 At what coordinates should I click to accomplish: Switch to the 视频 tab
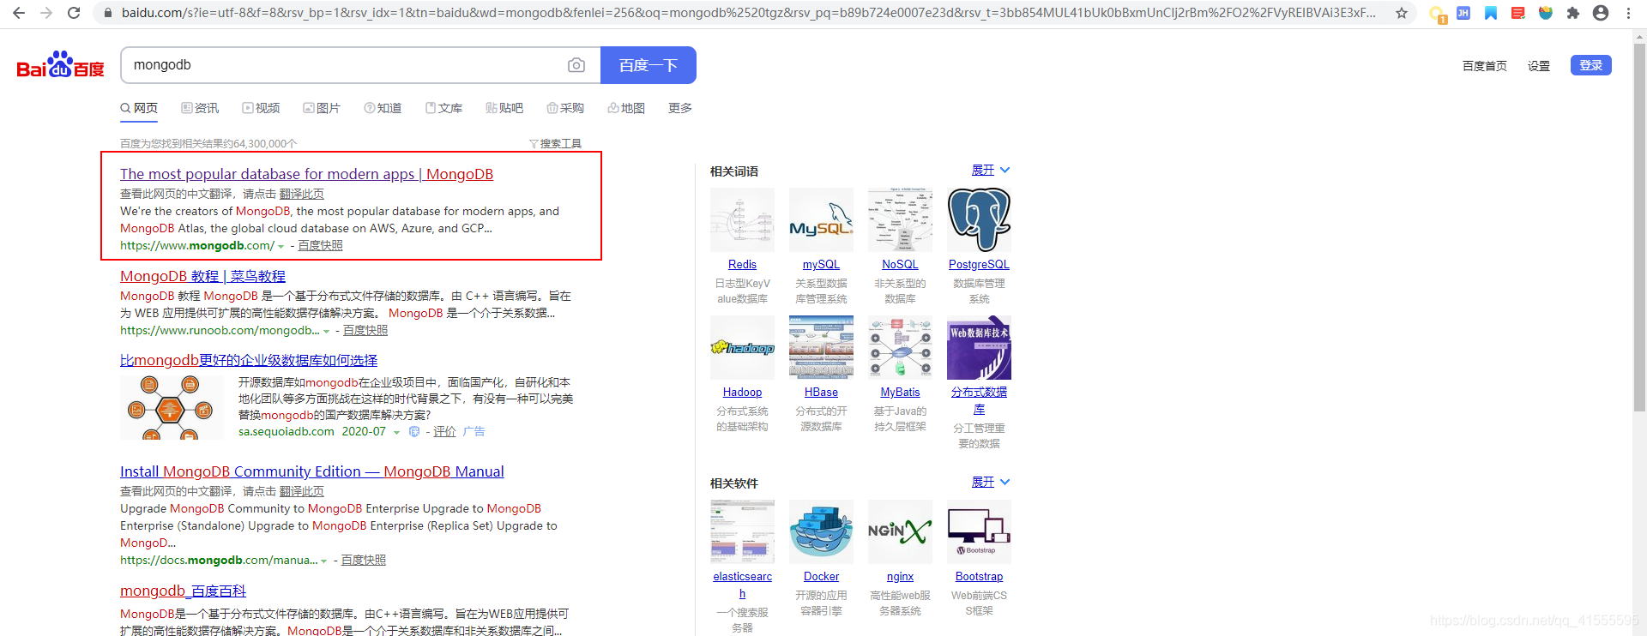[261, 108]
